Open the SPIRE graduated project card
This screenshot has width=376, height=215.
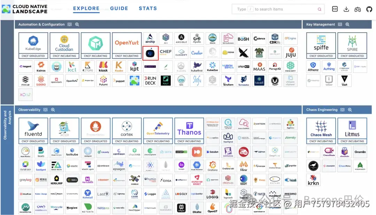(x=352, y=45)
